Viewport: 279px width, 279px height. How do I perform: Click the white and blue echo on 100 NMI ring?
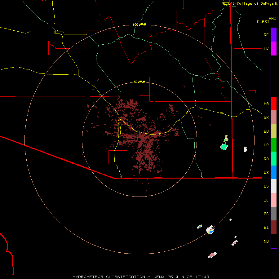210,230
